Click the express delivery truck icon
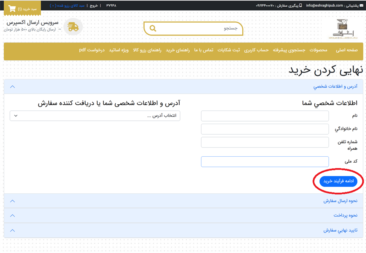This screenshot has height=253, width=366. click(x=73, y=27)
